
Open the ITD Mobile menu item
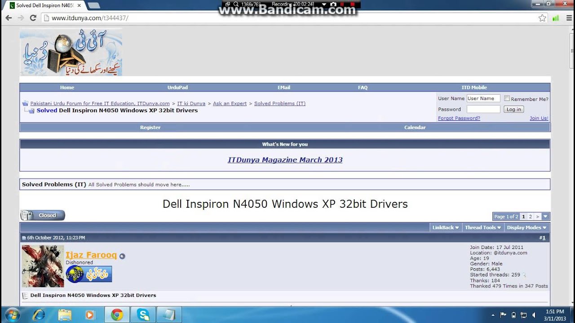[x=474, y=87]
